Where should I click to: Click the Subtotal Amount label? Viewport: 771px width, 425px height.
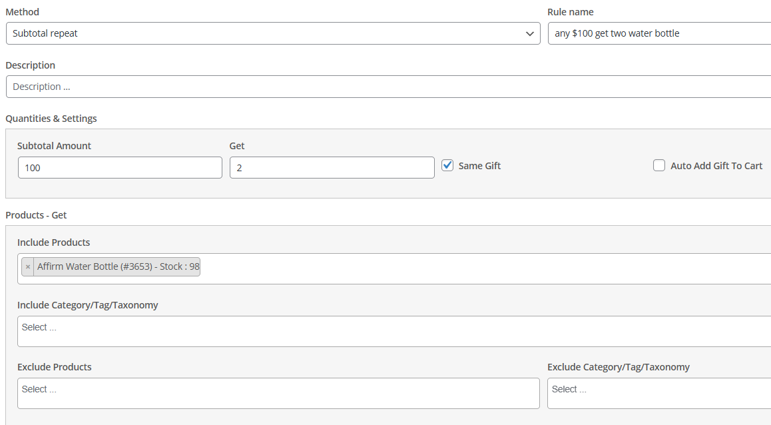pyautogui.click(x=54, y=146)
